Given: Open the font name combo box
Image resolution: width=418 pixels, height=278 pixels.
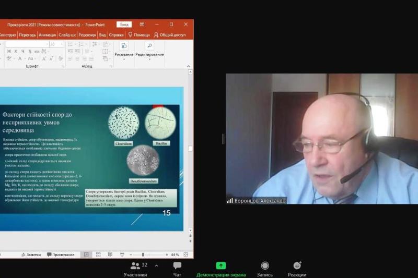Looking at the screenshot, I should click(x=28, y=44).
